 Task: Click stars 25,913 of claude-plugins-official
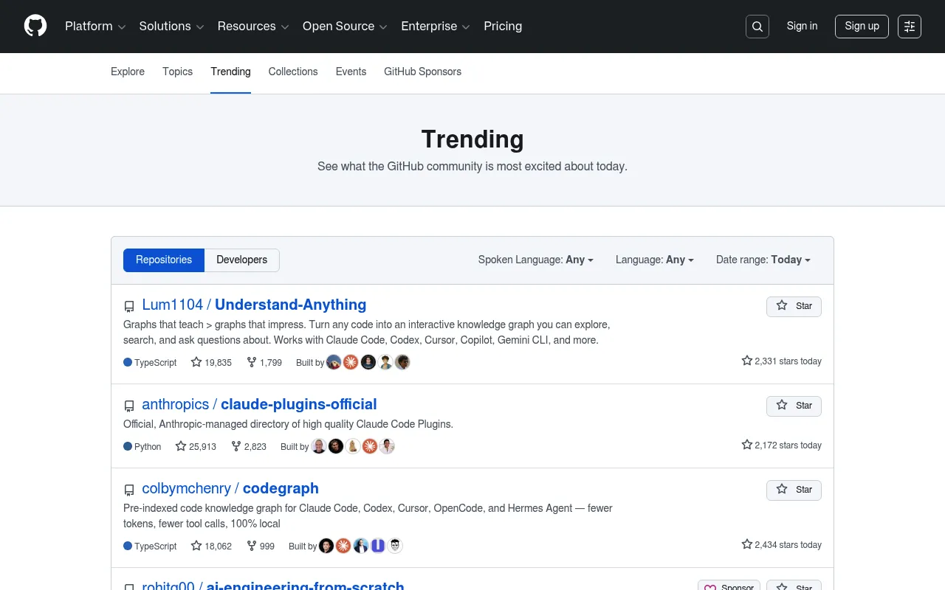(x=196, y=446)
